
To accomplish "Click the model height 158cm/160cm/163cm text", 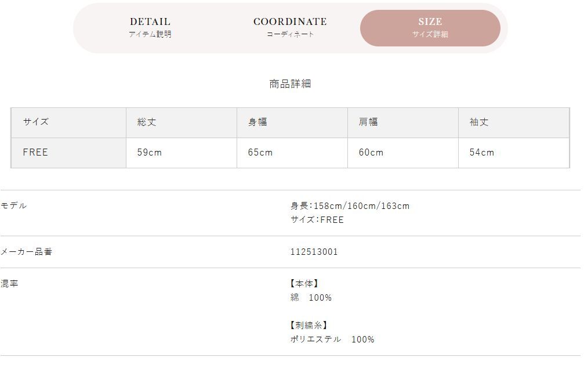I will [x=350, y=206].
